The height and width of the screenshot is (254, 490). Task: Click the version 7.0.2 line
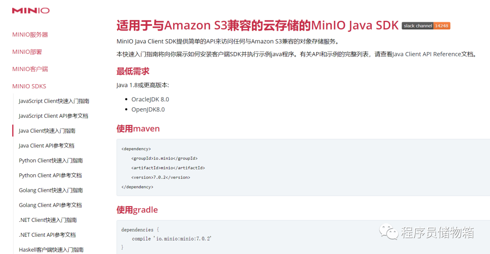(x=161, y=177)
